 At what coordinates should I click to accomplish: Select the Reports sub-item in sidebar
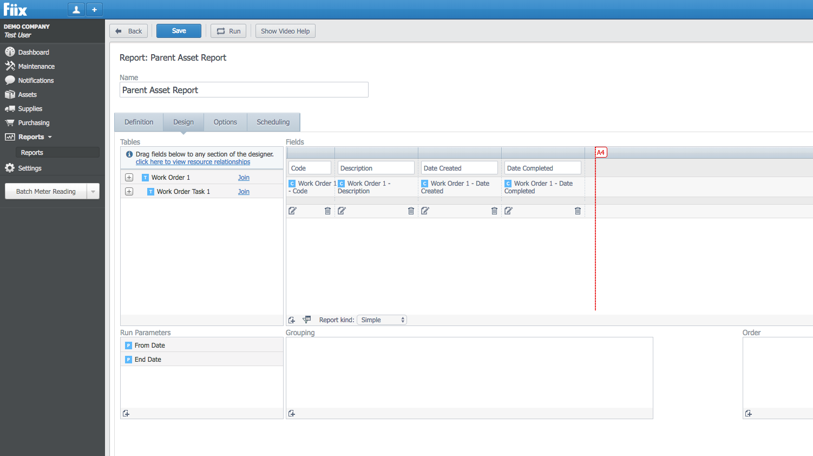57,152
